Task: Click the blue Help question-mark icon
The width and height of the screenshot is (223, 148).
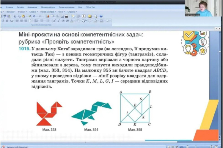Action: tap(101, 16)
